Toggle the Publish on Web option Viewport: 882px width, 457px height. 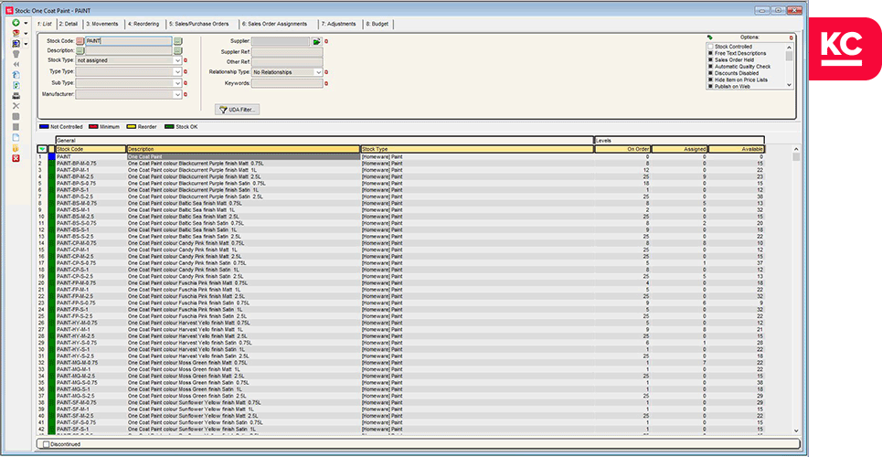(x=710, y=87)
